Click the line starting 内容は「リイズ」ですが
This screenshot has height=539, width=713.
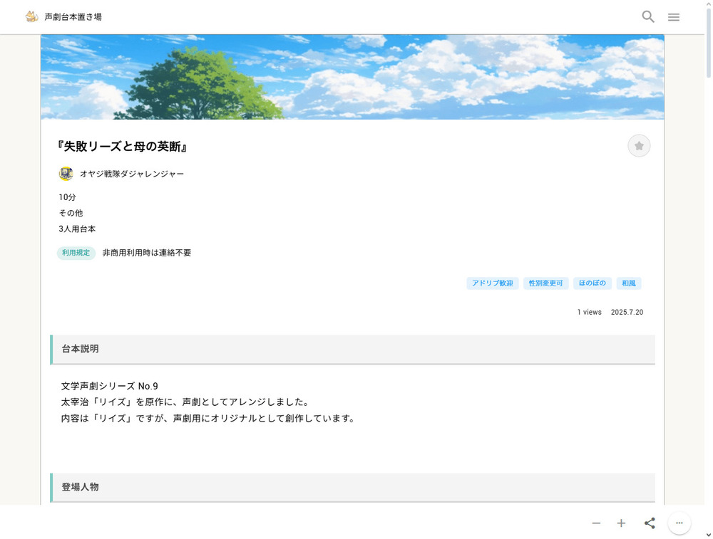pos(208,418)
